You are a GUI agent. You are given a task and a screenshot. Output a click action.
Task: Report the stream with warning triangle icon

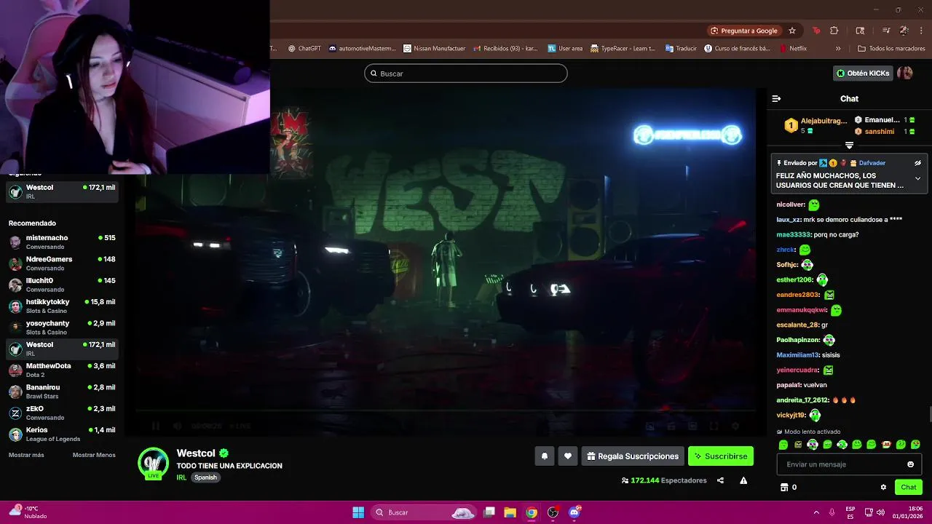point(743,480)
